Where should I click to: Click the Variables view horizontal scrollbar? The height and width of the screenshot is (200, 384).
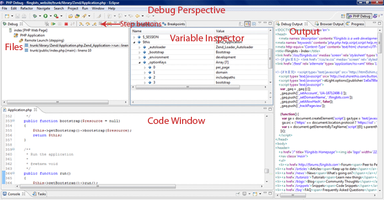click(x=188, y=87)
